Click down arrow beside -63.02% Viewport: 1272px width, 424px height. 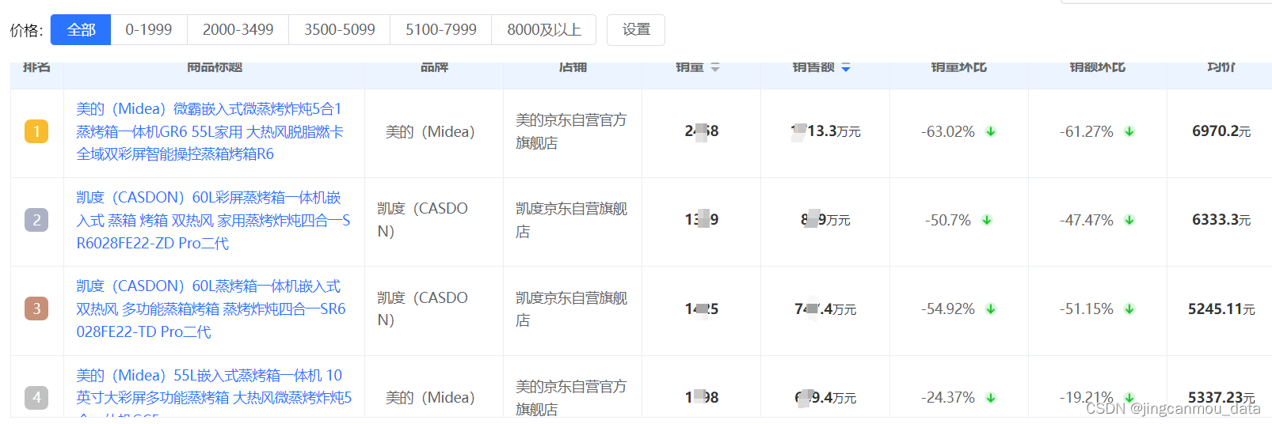(991, 131)
